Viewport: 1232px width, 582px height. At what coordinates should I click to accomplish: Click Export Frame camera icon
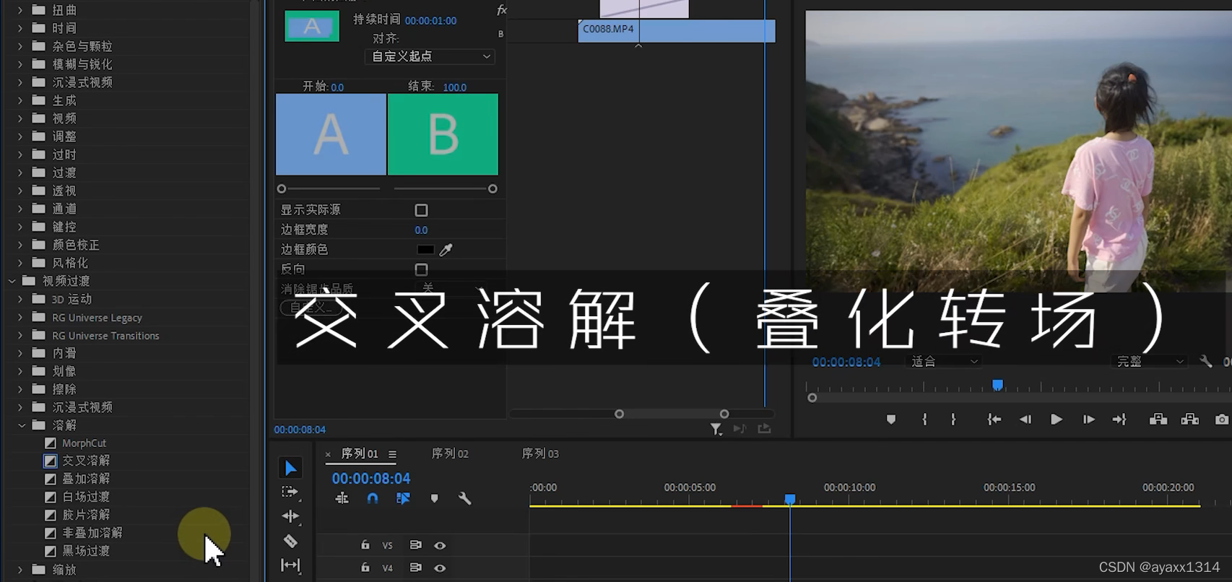click(1222, 420)
